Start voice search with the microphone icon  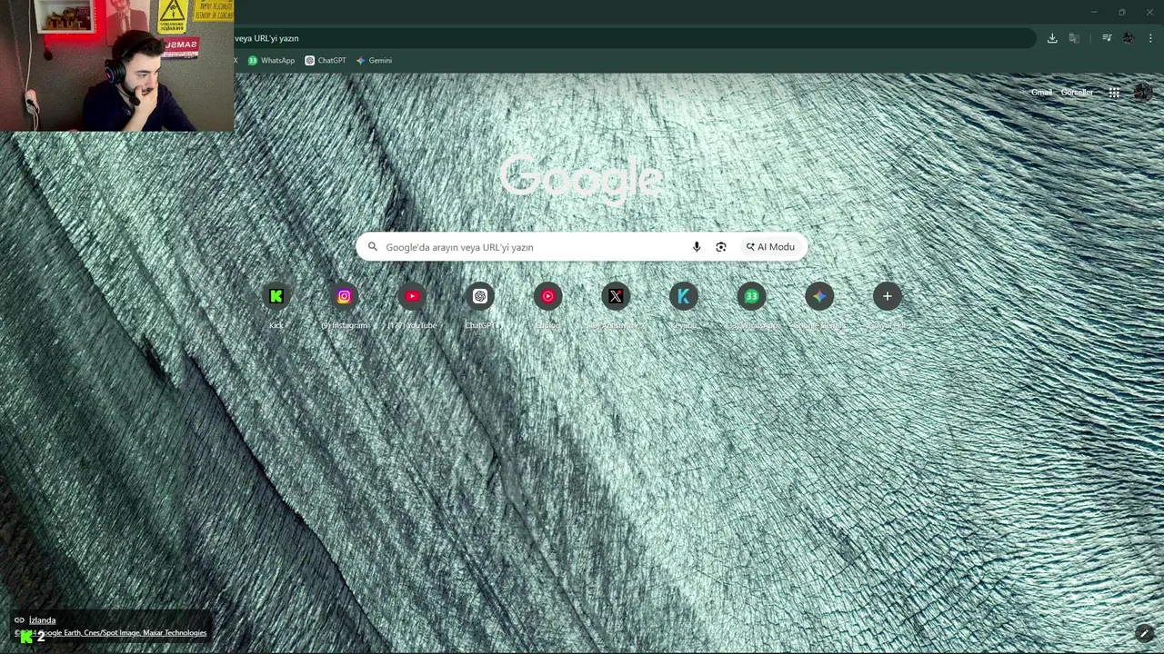(x=697, y=247)
